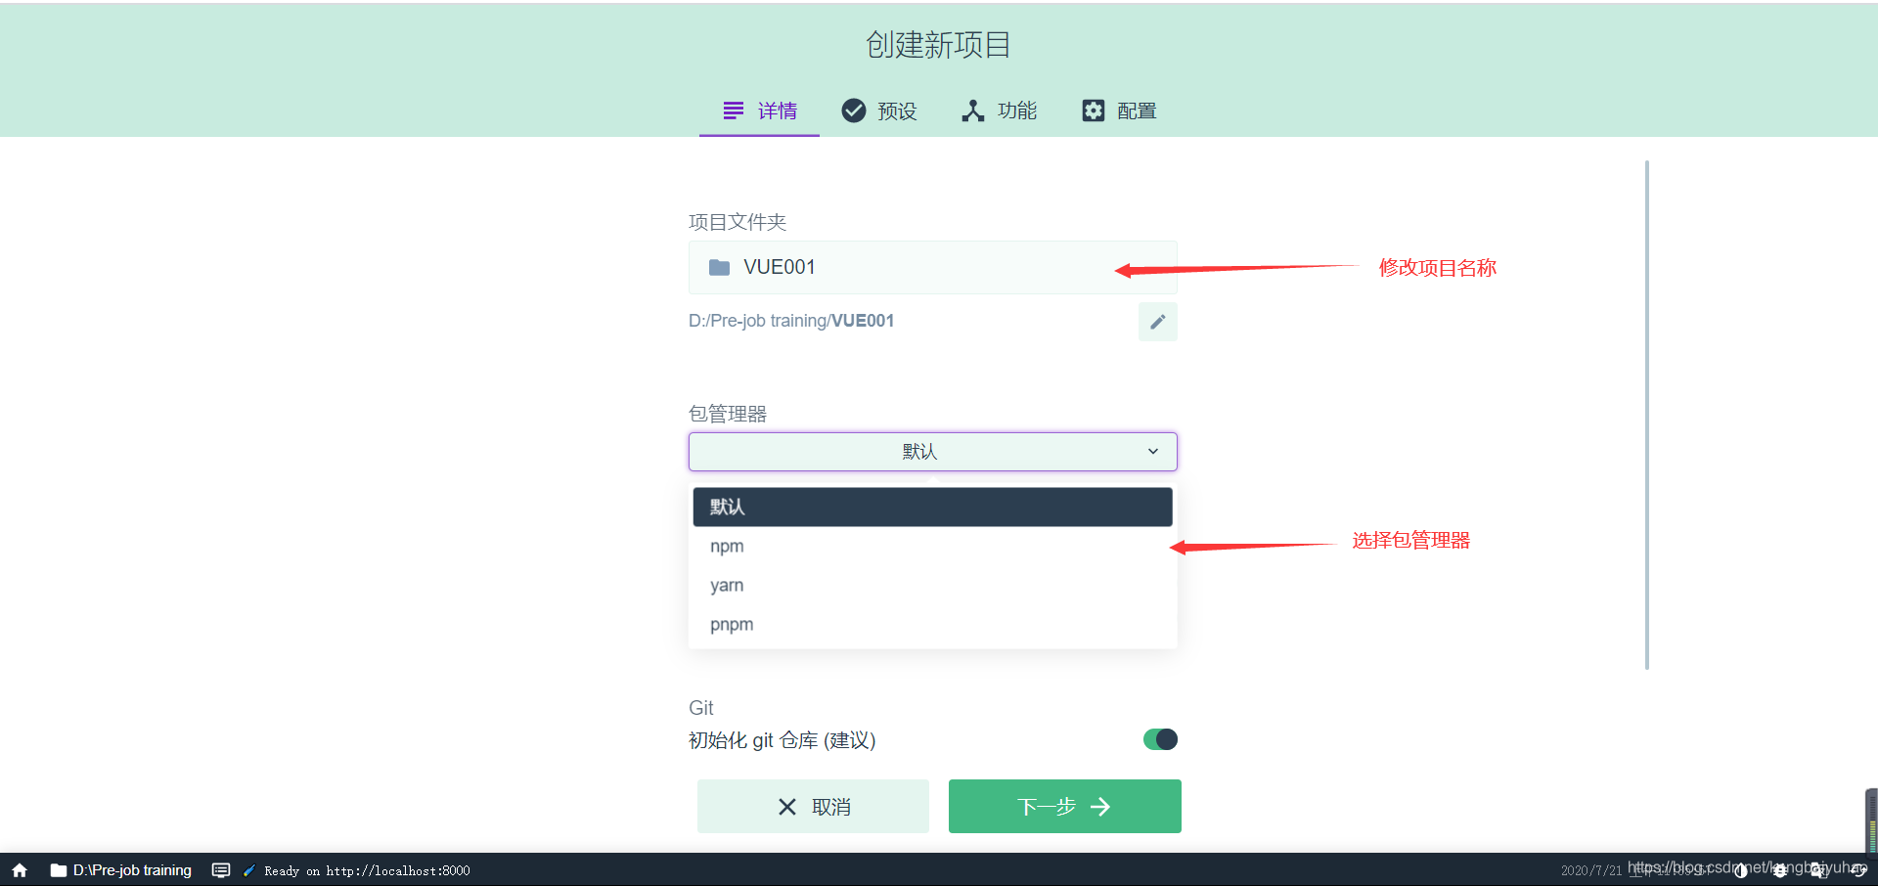
Task: Switch to the 功能 features tab
Action: click(999, 111)
